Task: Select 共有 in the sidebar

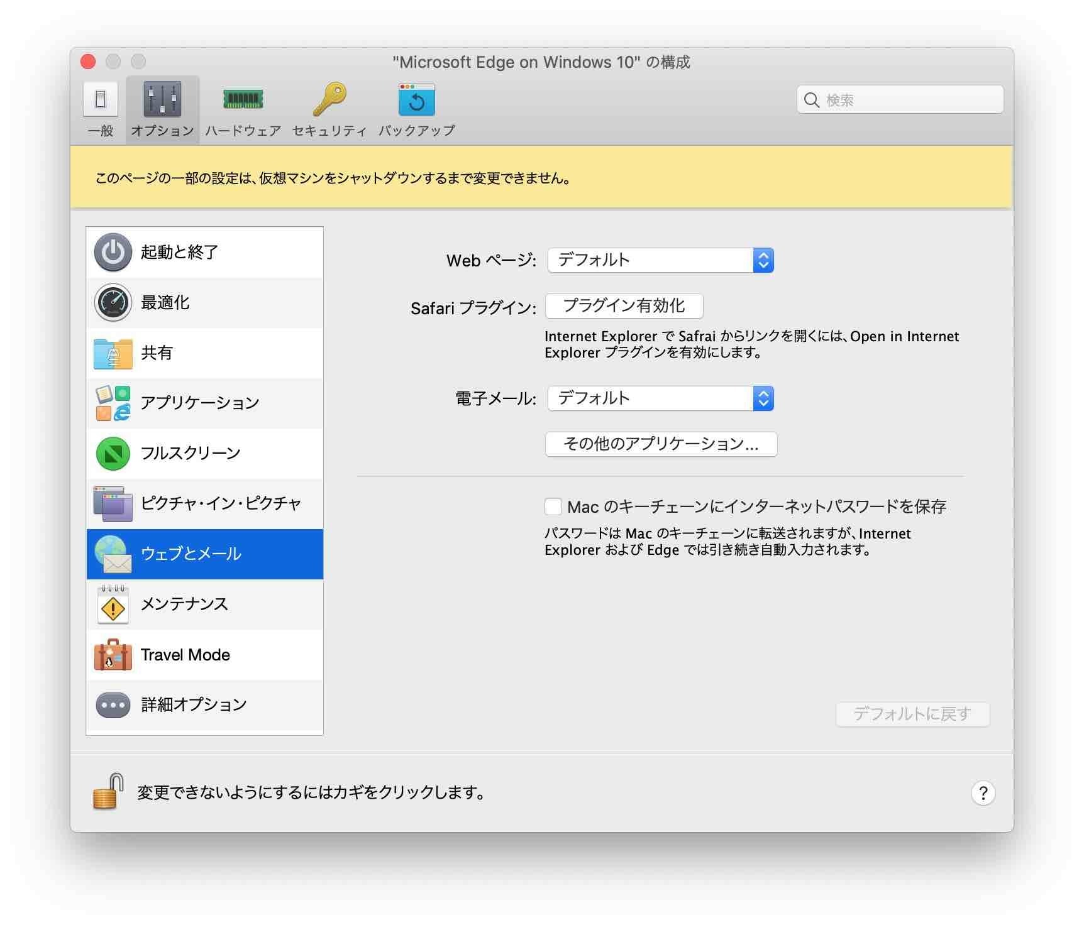Action: 205,353
